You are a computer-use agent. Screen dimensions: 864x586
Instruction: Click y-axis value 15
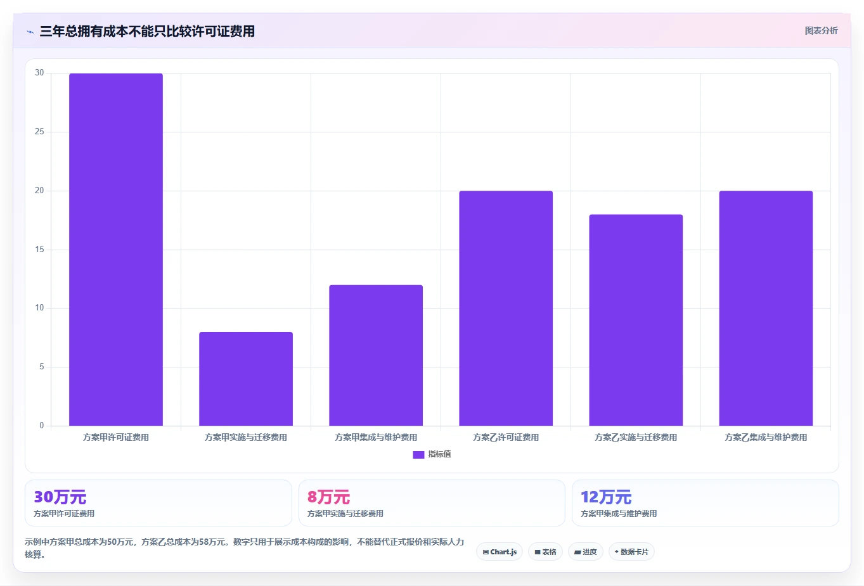click(x=39, y=250)
